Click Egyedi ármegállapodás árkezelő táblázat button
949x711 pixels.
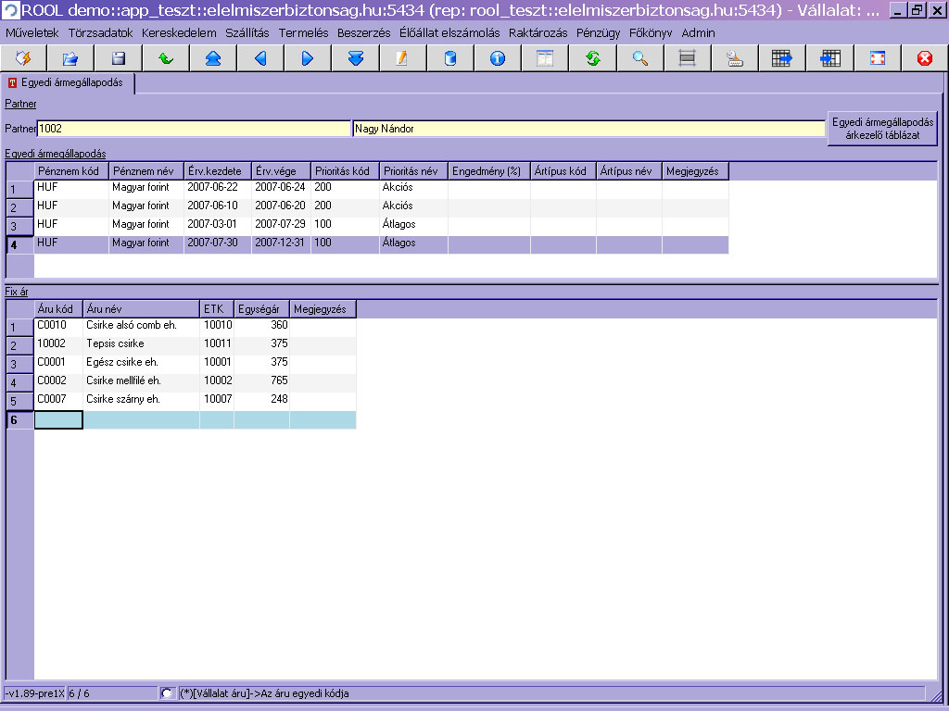882,129
